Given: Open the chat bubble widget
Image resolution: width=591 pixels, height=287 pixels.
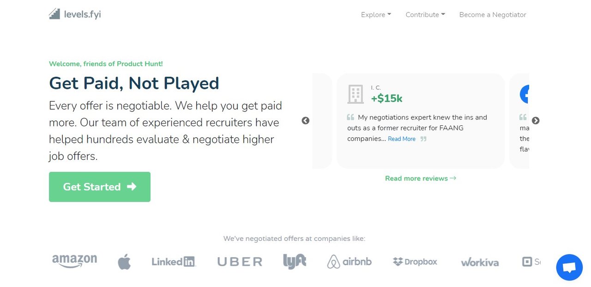Looking at the screenshot, I should (x=569, y=267).
